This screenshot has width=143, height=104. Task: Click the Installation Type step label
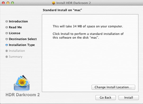tap(22, 45)
